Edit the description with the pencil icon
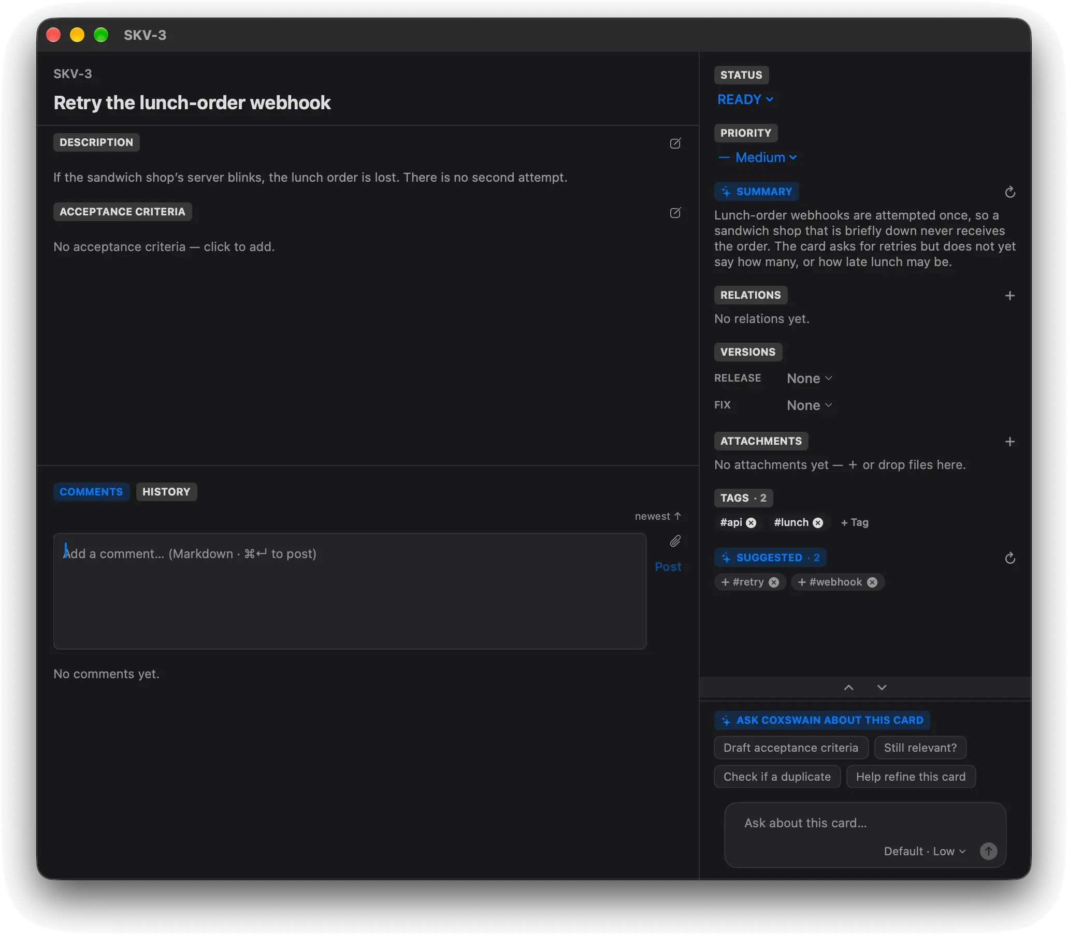This screenshot has width=1068, height=935. tap(675, 143)
